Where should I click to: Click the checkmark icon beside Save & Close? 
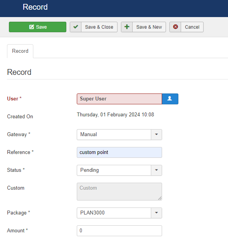76,27
